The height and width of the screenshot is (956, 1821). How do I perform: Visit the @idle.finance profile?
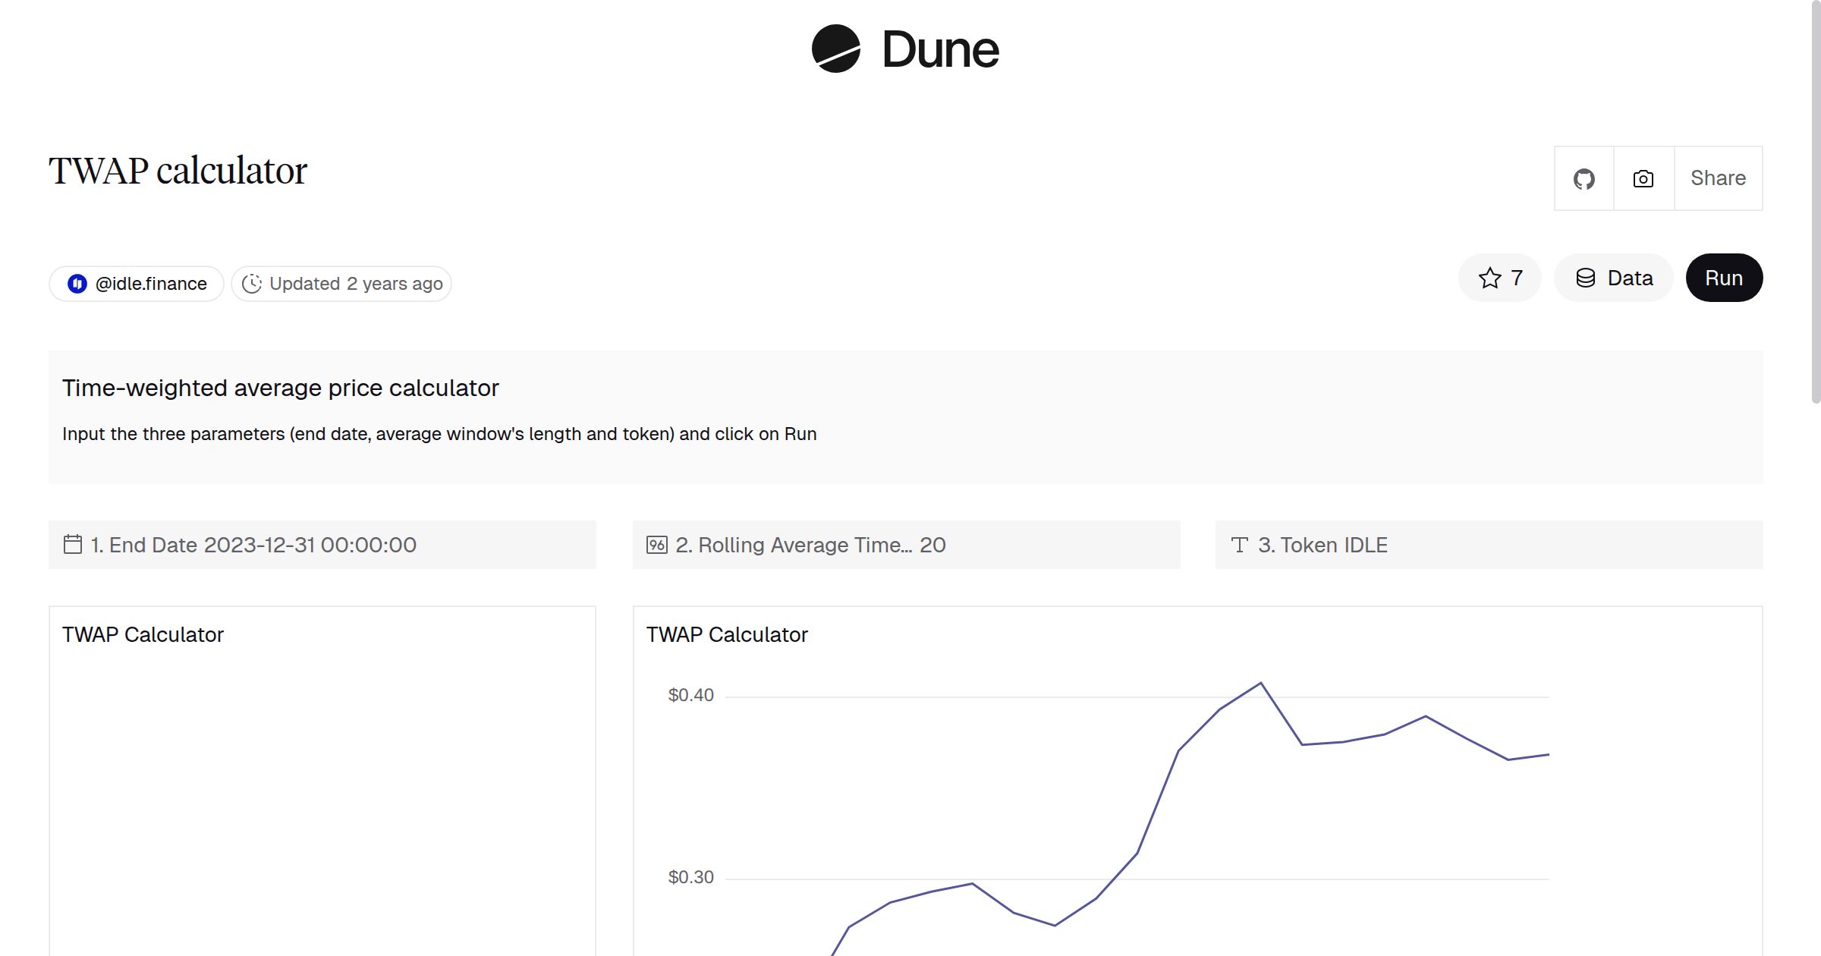click(149, 283)
